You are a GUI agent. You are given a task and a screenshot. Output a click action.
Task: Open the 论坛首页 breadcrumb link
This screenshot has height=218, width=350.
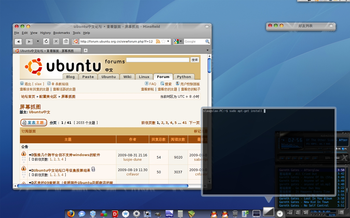point(28,97)
